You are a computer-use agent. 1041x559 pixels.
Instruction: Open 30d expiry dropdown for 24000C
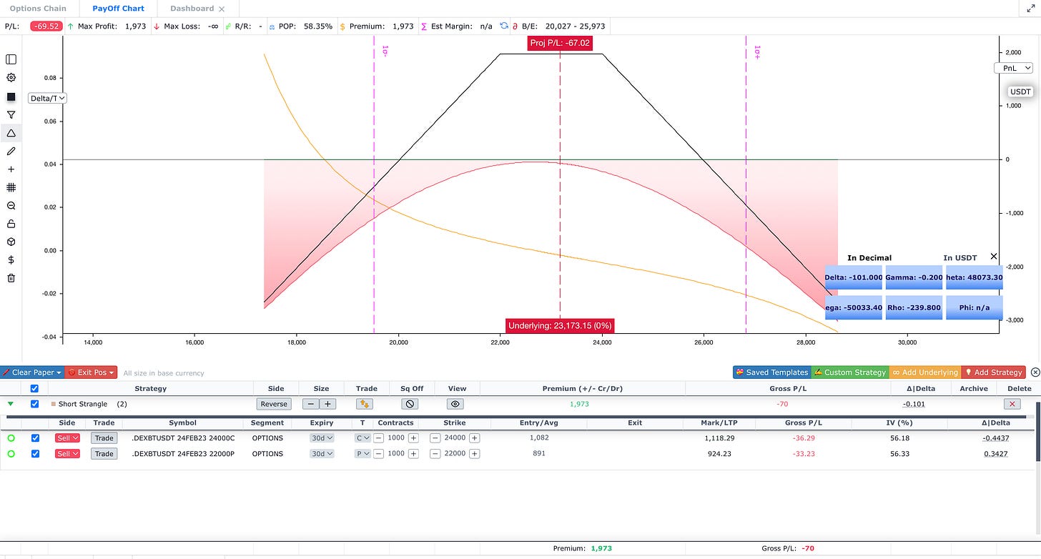(x=322, y=438)
